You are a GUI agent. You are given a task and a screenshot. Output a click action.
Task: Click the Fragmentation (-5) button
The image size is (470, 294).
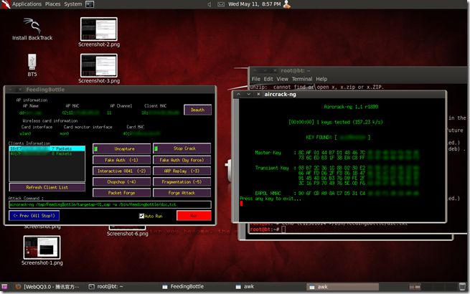point(182,182)
